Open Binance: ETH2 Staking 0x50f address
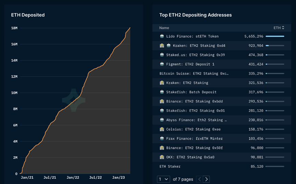The height and width of the screenshot is (184, 296). point(194,148)
